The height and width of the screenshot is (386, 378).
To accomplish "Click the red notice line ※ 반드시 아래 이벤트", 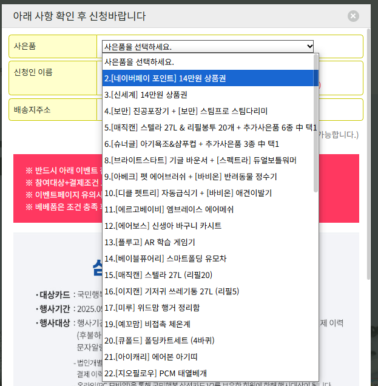I will point(64,170).
